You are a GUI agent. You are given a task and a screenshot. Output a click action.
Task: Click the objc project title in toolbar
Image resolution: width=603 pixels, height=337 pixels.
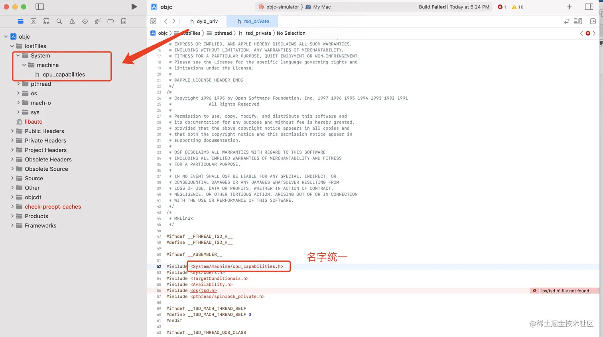[162, 7]
